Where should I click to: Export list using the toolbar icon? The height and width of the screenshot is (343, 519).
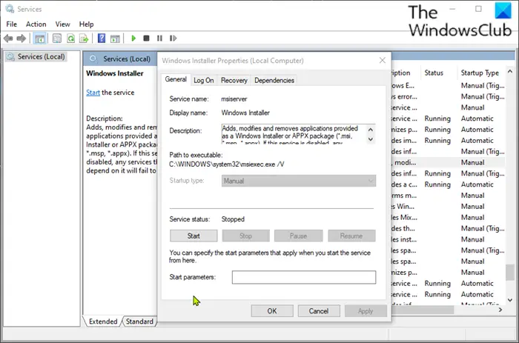pos(84,39)
